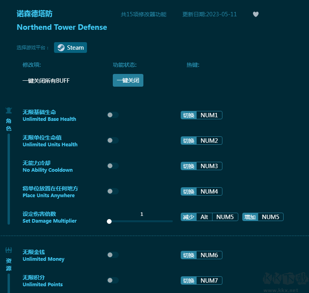The image size is (309, 293).
Task: Click the 减少 Alt NUM5 hotkey
Action: 209,217
